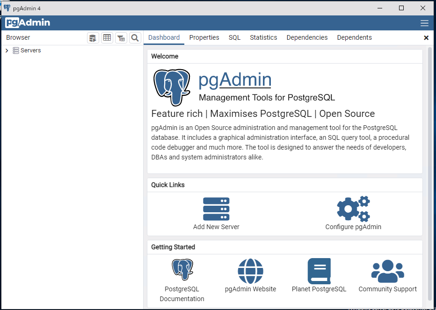
Task: Open Planet PostgreSQL via the book icon
Action: coord(319,271)
